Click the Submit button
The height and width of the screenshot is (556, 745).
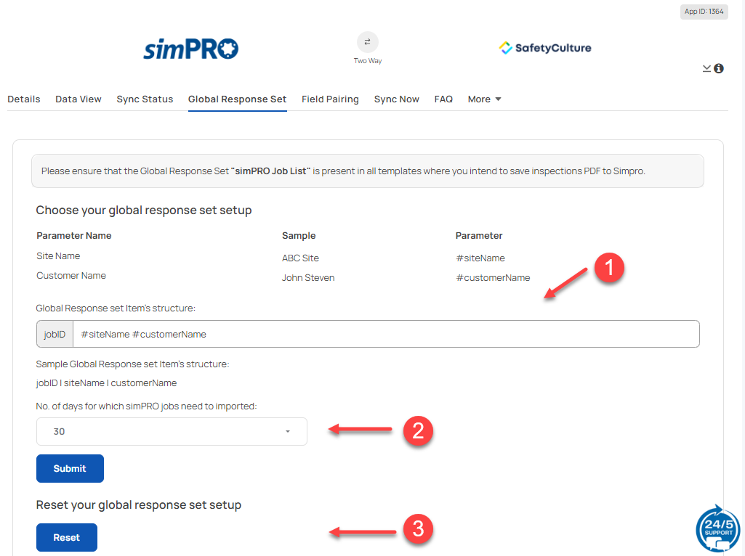coord(70,468)
